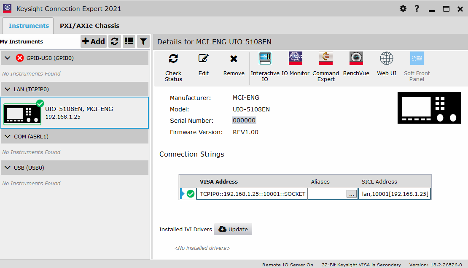Click No Instruments Found under COM (ASRL1)
The image size is (468, 268).
31,152
